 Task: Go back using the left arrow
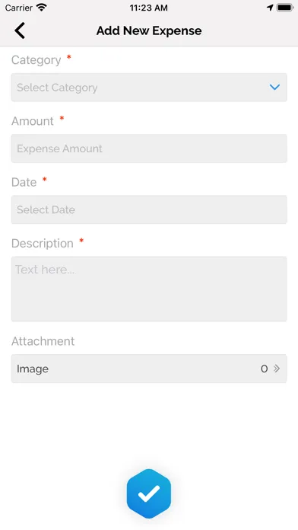[x=20, y=30]
